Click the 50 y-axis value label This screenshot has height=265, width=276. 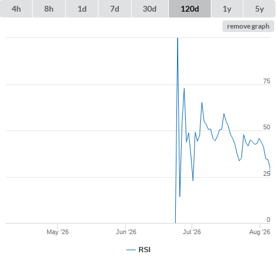(267, 127)
